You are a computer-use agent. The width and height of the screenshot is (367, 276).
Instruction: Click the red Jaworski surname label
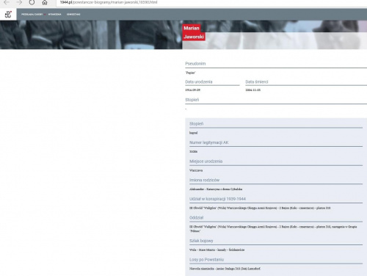[194, 37]
